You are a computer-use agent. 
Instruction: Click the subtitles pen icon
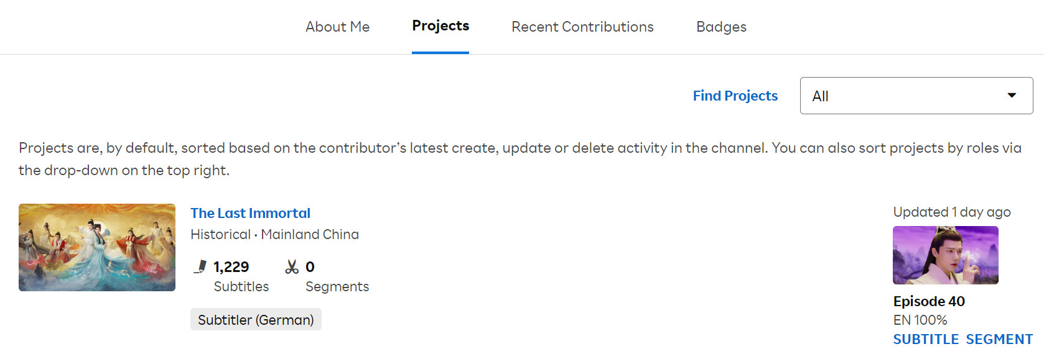(200, 267)
